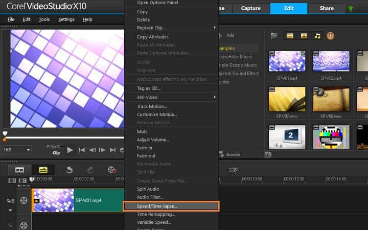The image size is (368, 230).
Task: Click the green upload arrow icon
Action: coord(351,9)
